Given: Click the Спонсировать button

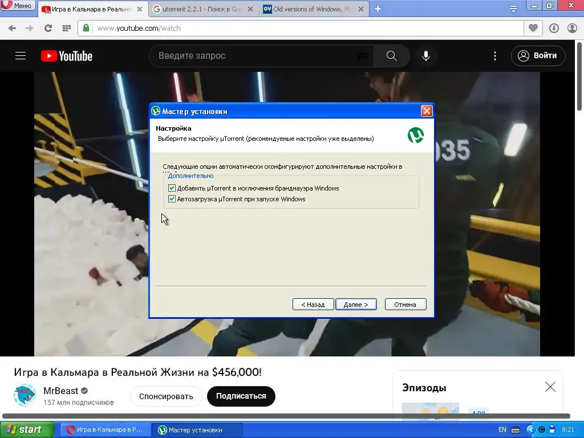Looking at the screenshot, I should coord(166,396).
